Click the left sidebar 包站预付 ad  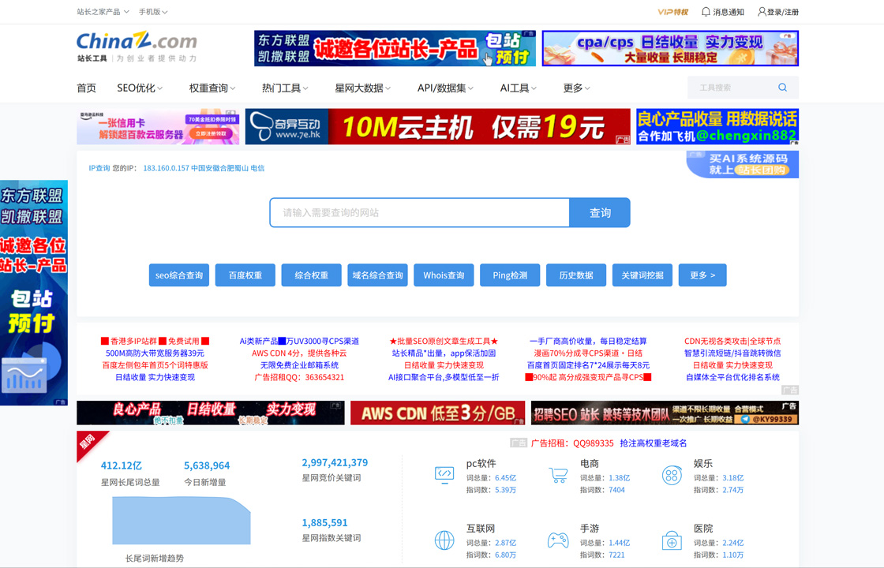[x=34, y=293]
